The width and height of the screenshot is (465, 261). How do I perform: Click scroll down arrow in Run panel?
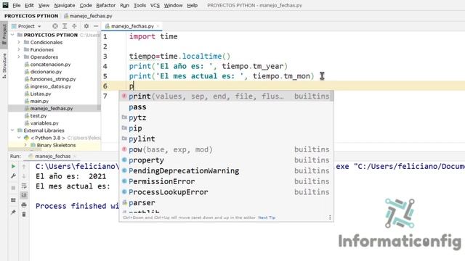[x=24, y=176]
